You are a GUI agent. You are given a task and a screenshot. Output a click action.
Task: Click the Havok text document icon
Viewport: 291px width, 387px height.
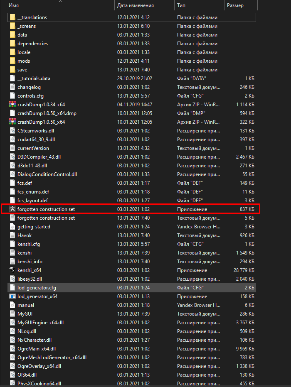click(x=12, y=235)
